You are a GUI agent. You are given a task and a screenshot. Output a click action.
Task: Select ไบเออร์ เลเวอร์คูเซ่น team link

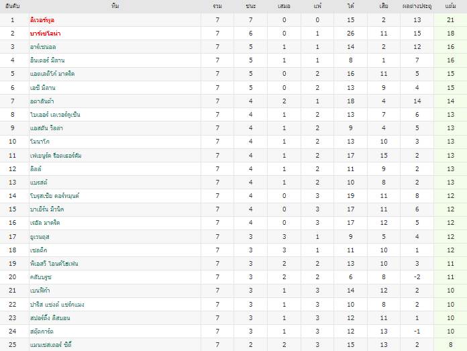(55, 114)
